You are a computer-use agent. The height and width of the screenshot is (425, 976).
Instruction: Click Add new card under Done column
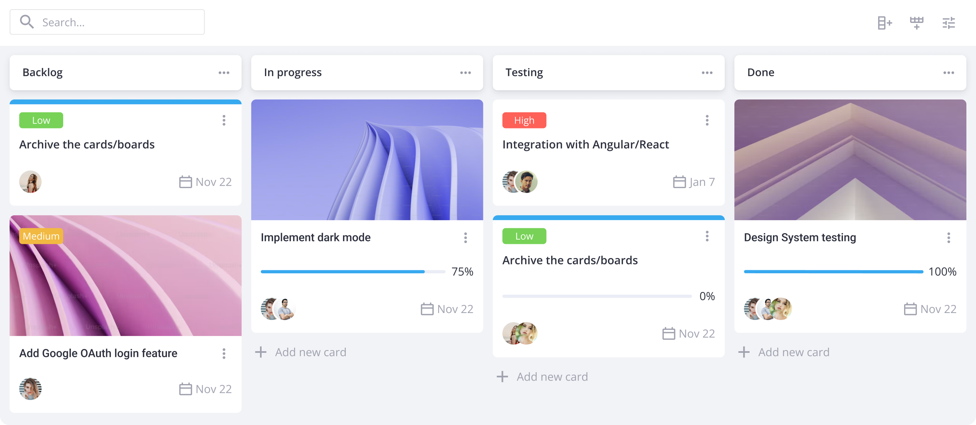click(x=784, y=352)
